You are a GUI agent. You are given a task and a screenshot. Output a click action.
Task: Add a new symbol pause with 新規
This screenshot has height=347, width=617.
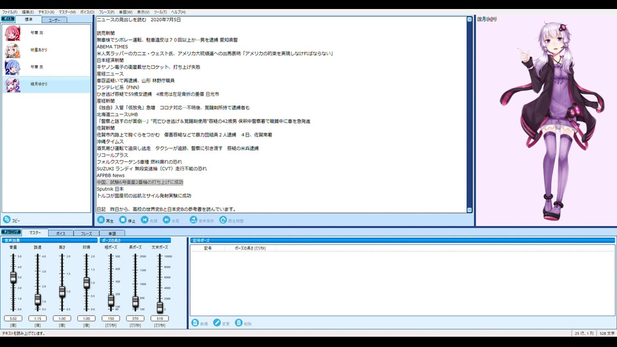point(199,323)
